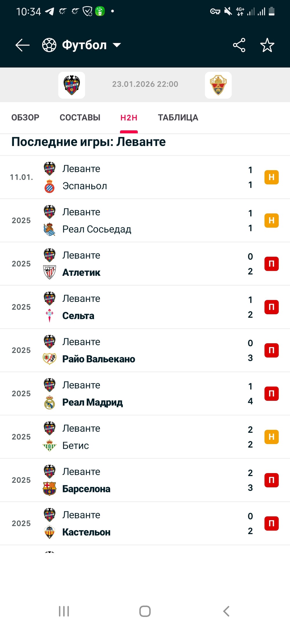Share this match via share icon
The image size is (290, 629).
pos(239,45)
